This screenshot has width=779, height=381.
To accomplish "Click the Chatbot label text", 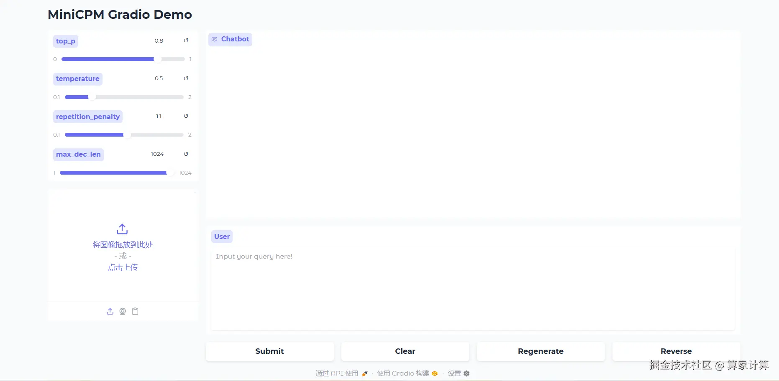I will click(x=235, y=39).
